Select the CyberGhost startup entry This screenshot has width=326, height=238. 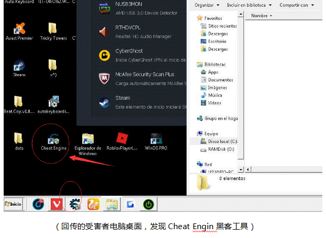139,55
